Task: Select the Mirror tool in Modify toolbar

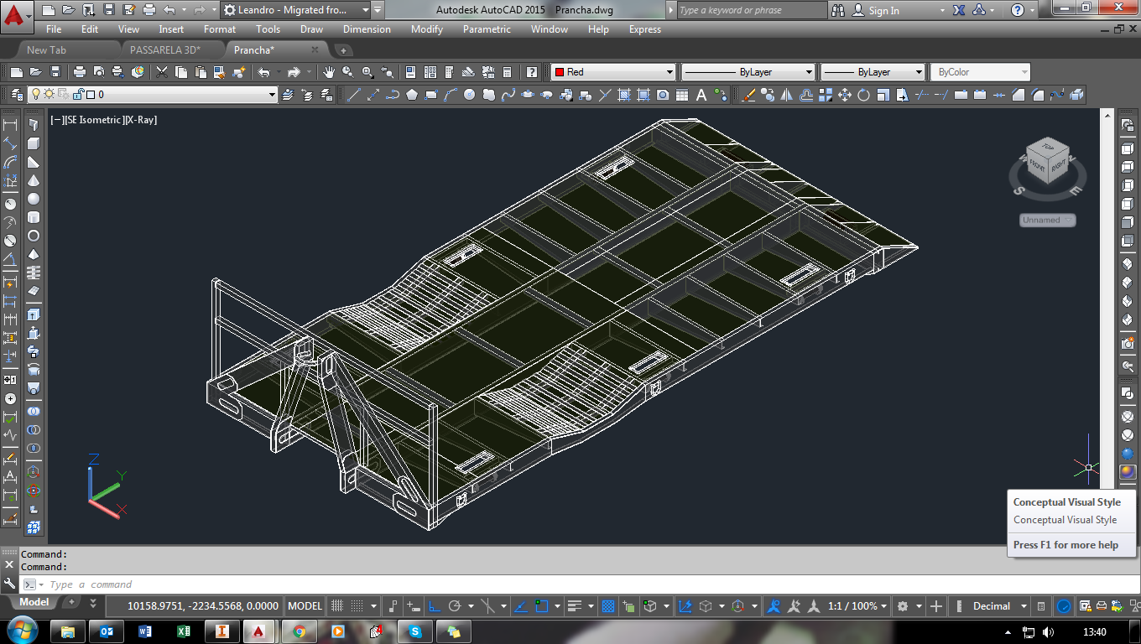Action: (787, 95)
